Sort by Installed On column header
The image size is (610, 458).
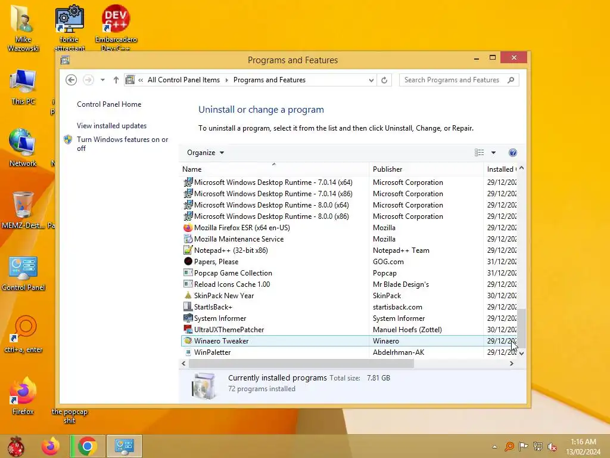pyautogui.click(x=500, y=169)
